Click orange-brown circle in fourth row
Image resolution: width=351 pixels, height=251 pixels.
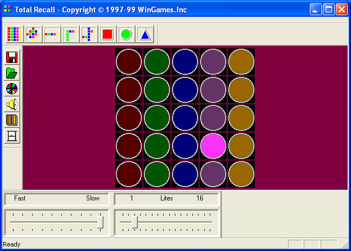241,146
